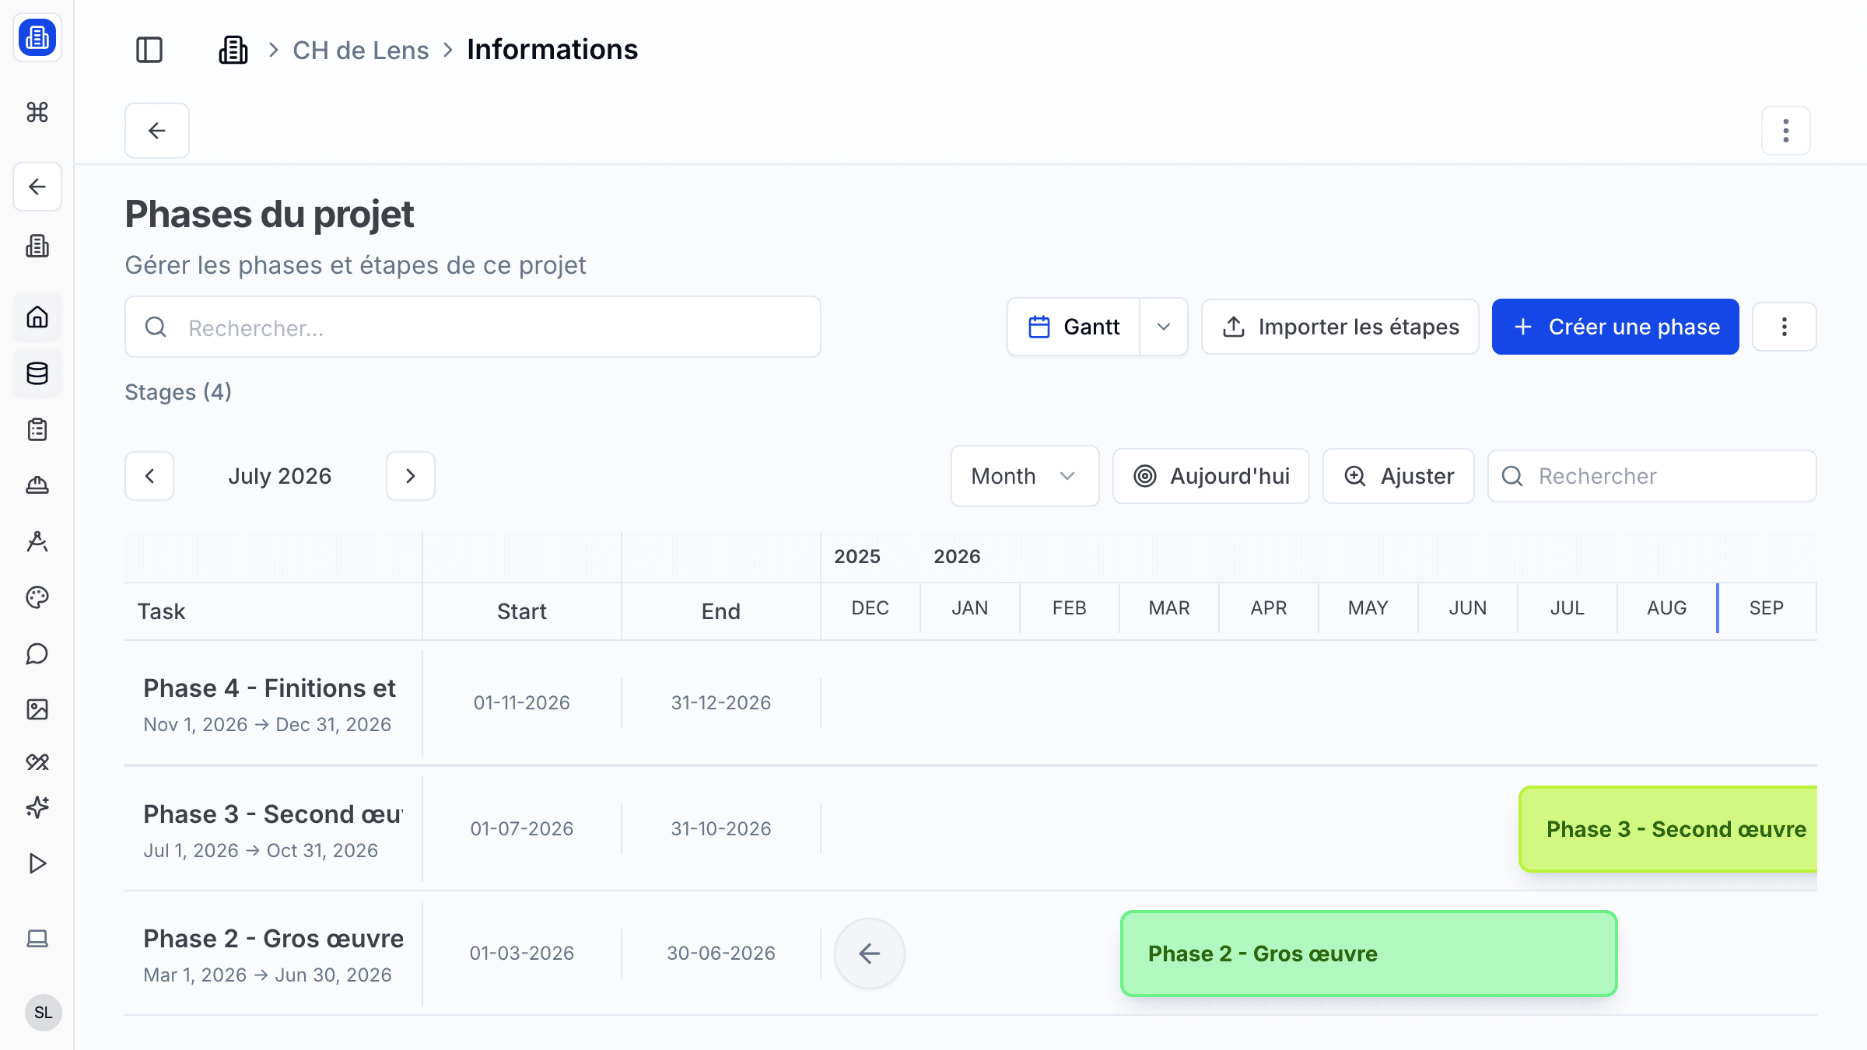Click the play triangle icon in sidebar

click(37, 863)
